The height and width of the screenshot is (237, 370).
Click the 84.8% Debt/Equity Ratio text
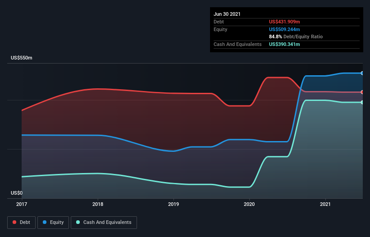click(x=296, y=36)
